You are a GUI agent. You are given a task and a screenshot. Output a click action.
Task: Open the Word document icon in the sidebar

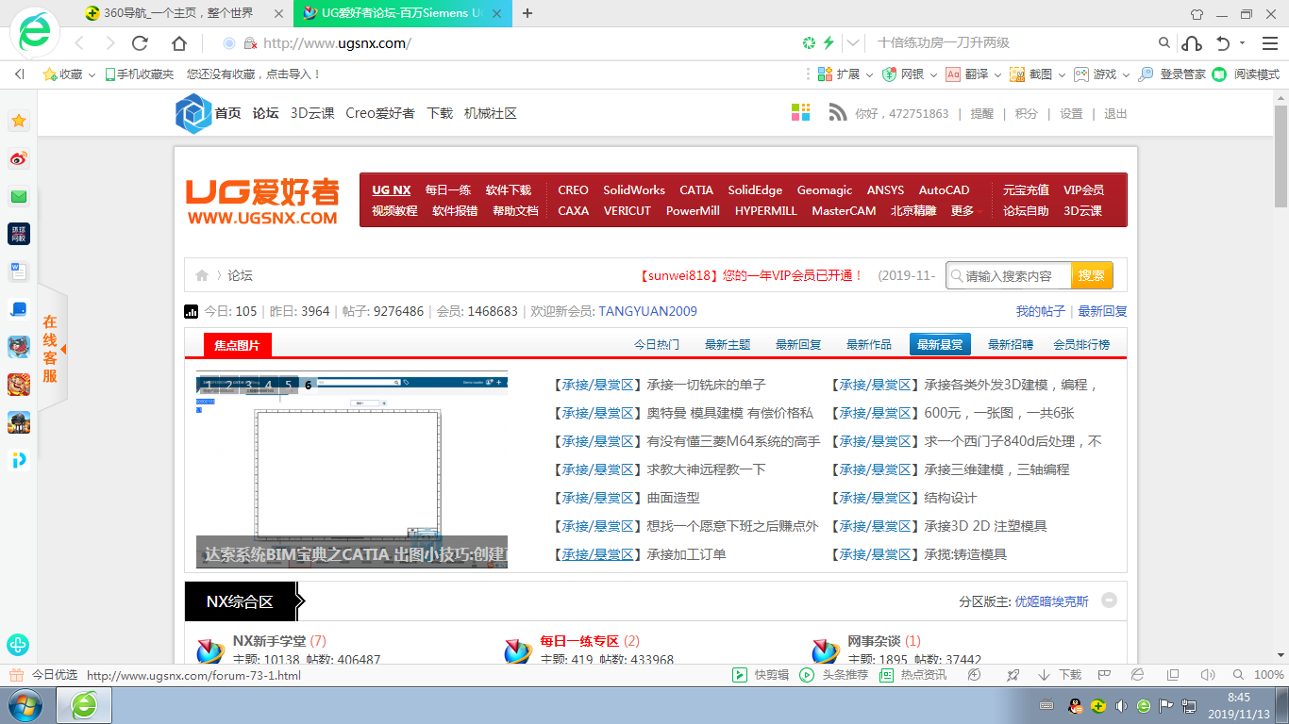click(19, 271)
